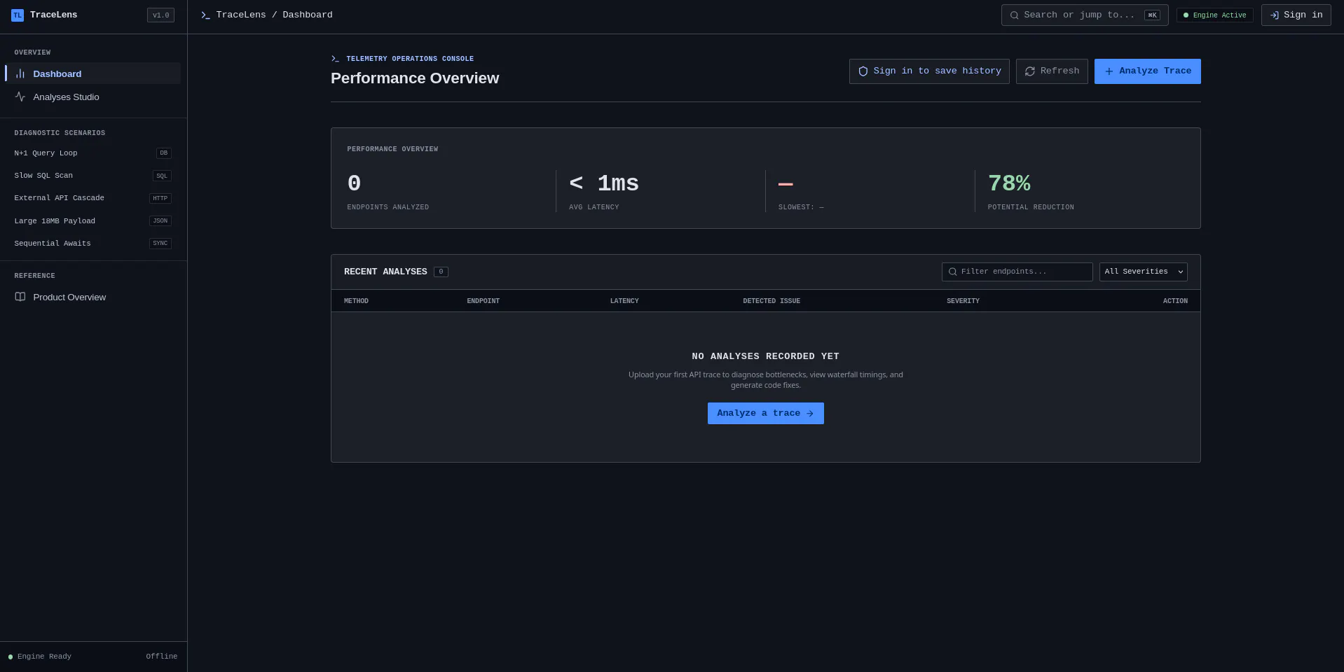Click the SQL tag badge
The width and height of the screenshot is (1344, 672).
coord(162,176)
